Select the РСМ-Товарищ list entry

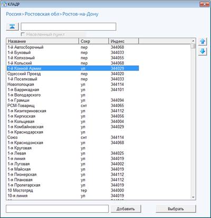click(x=73, y=106)
